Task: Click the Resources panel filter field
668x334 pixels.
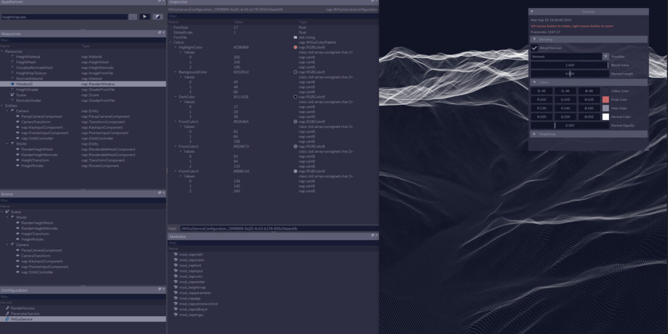Action: [x=82, y=40]
